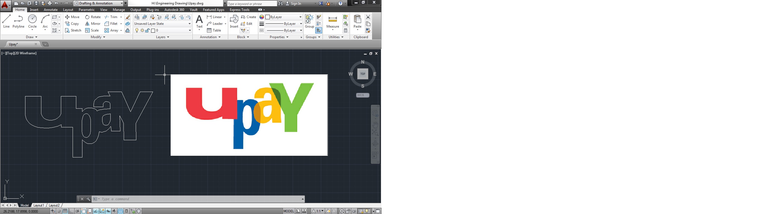Open the Trim dropdown arrow
Screen dimensions: 763x214
click(121, 17)
